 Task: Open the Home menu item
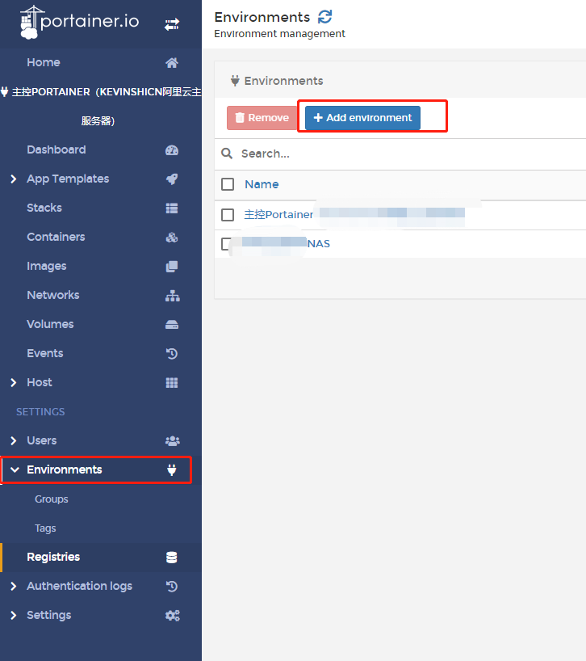tap(44, 62)
